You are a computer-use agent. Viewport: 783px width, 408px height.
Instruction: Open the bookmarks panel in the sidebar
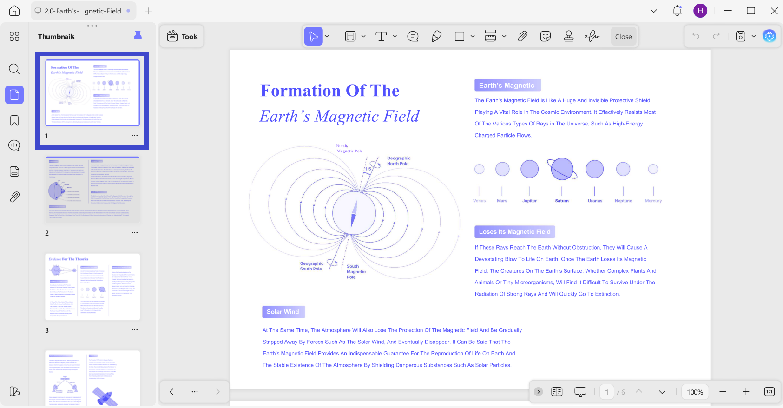pos(14,120)
